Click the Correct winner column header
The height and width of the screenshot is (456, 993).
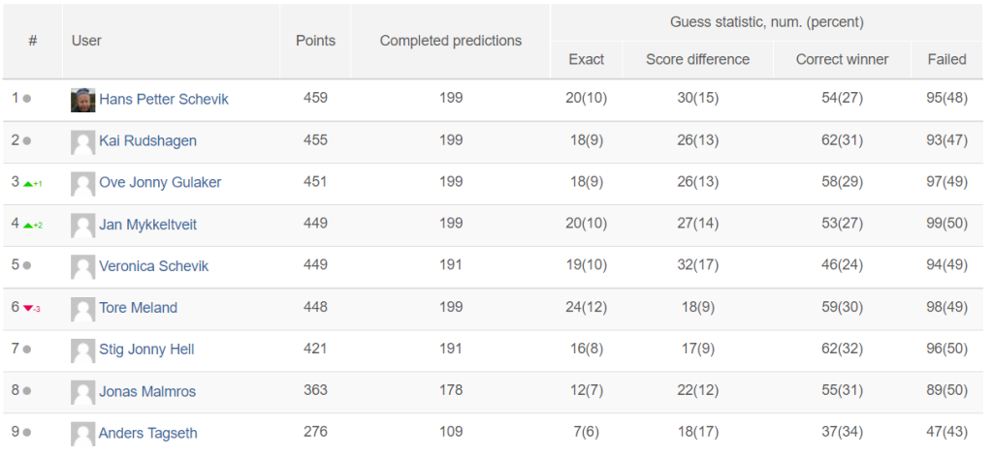(x=843, y=59)
